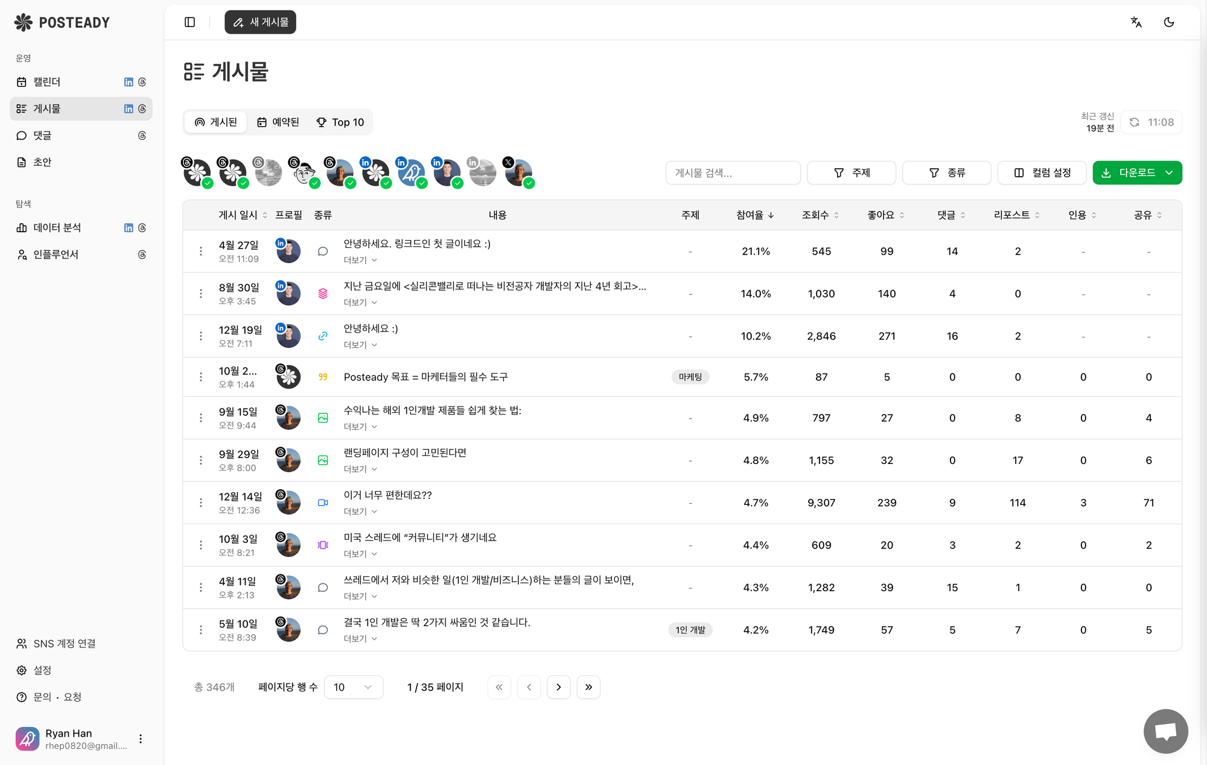This screenshot has height=765, width=1207.
Task: Click the 게시물 검색 search field
Action: 733,173
